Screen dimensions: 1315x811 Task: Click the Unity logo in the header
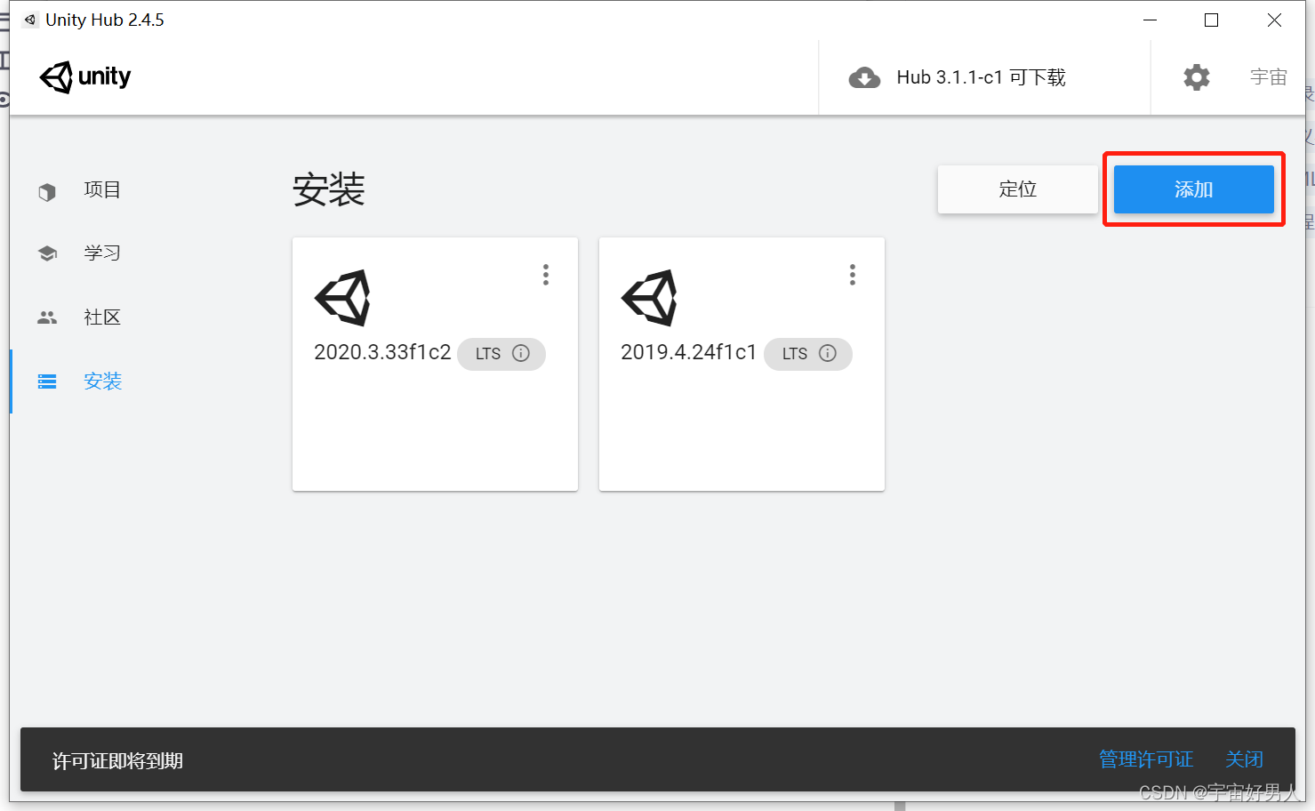click(x=85, y=77)
